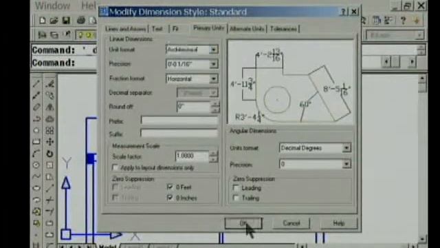440x248 pixels.
Task: Select the Ellipse draw tool
Action: [36, 188]
